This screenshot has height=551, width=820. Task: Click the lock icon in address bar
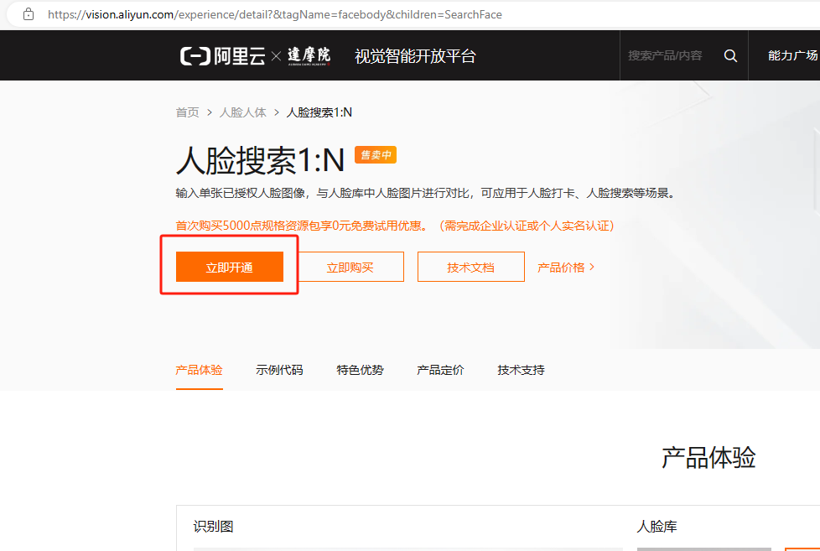point(29,14)
